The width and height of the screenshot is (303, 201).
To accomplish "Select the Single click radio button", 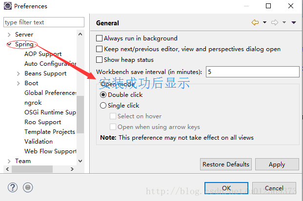I will click(x=103, y=106).
